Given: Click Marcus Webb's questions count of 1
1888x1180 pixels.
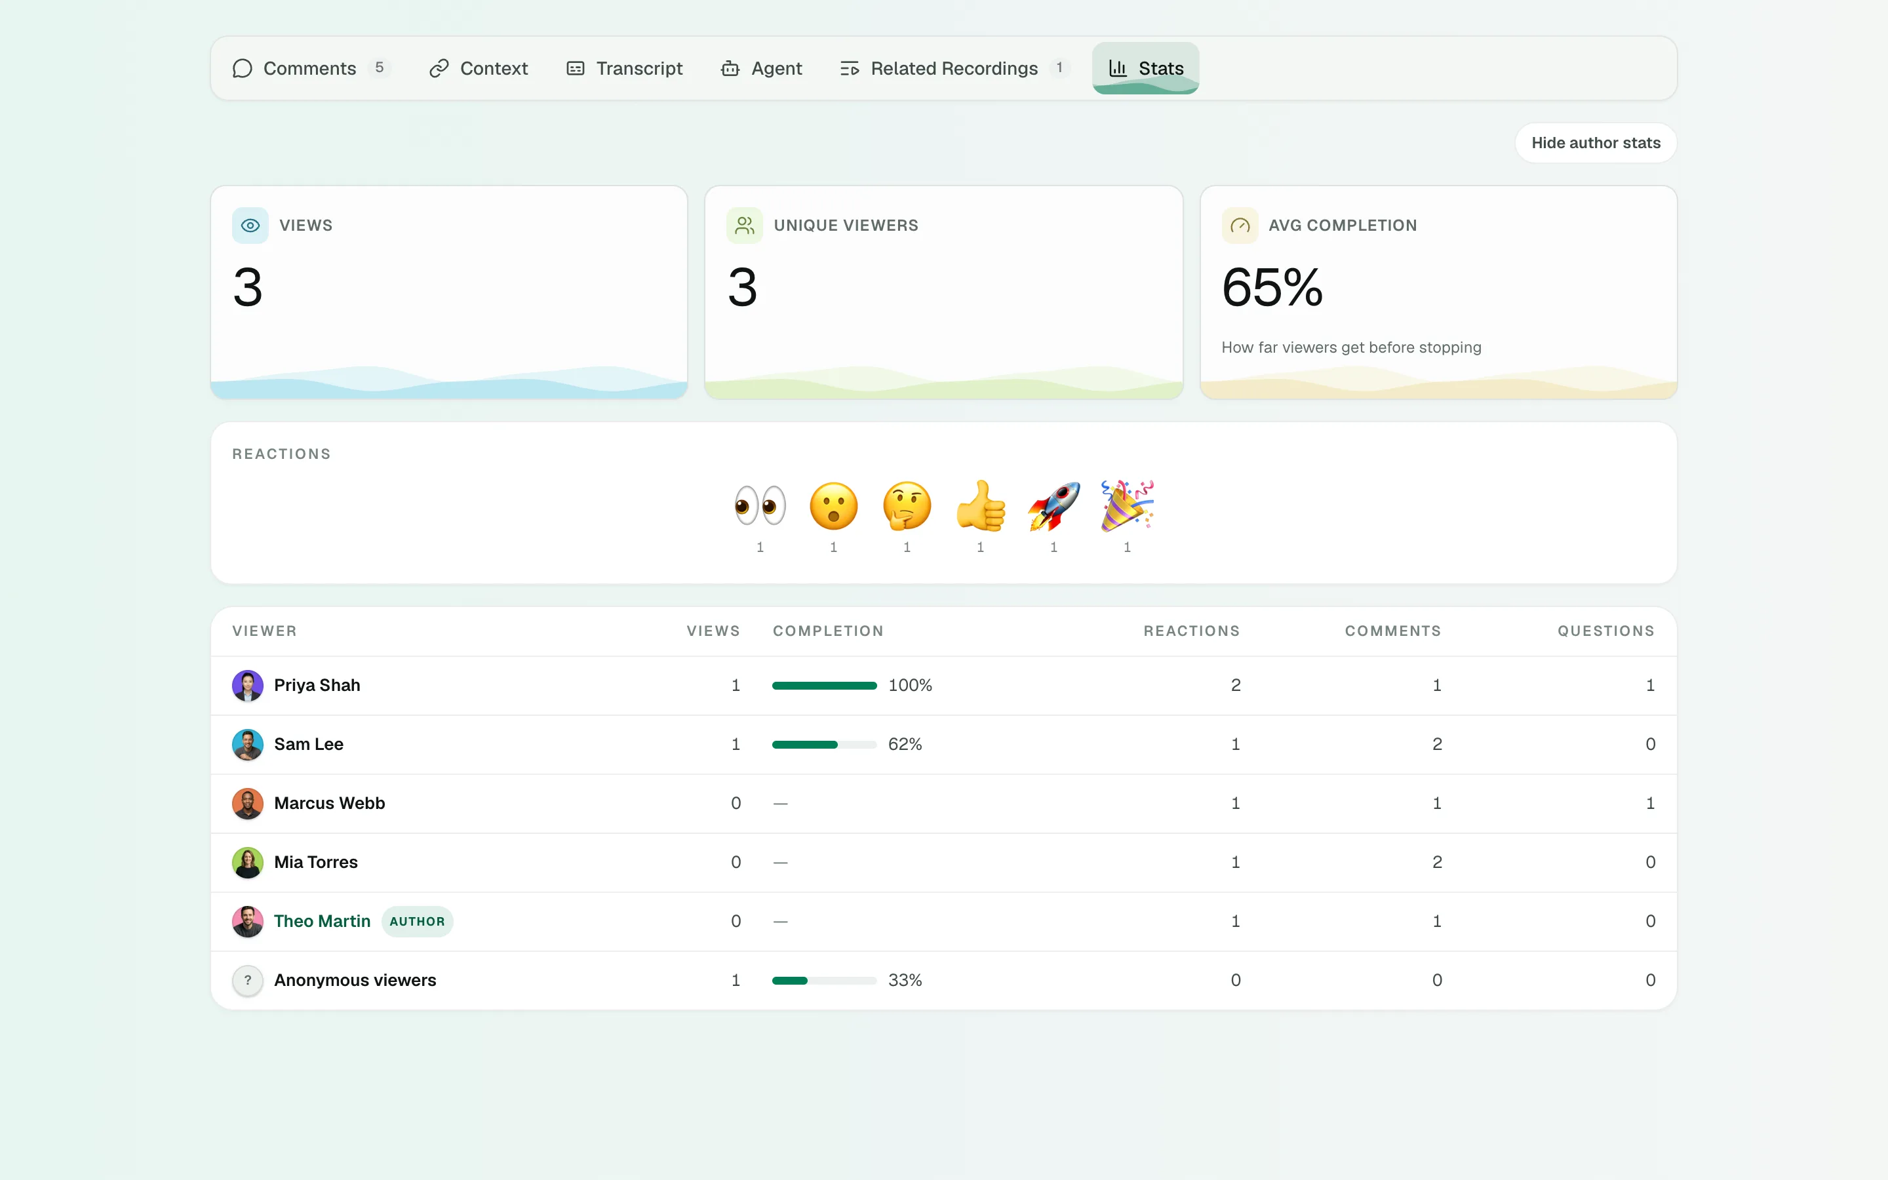Looking at the screenshot, I should [x=1650, y=803].
